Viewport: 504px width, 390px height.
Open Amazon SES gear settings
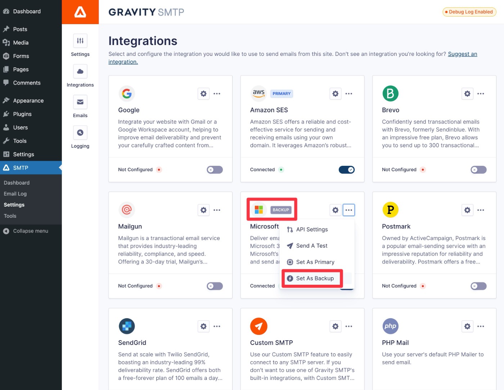336,94
